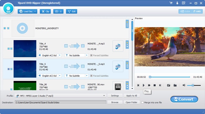Viewport: 205px width, 114px height.
Task: Move Title_5 up with arrow icon
Action: point(127,65)
